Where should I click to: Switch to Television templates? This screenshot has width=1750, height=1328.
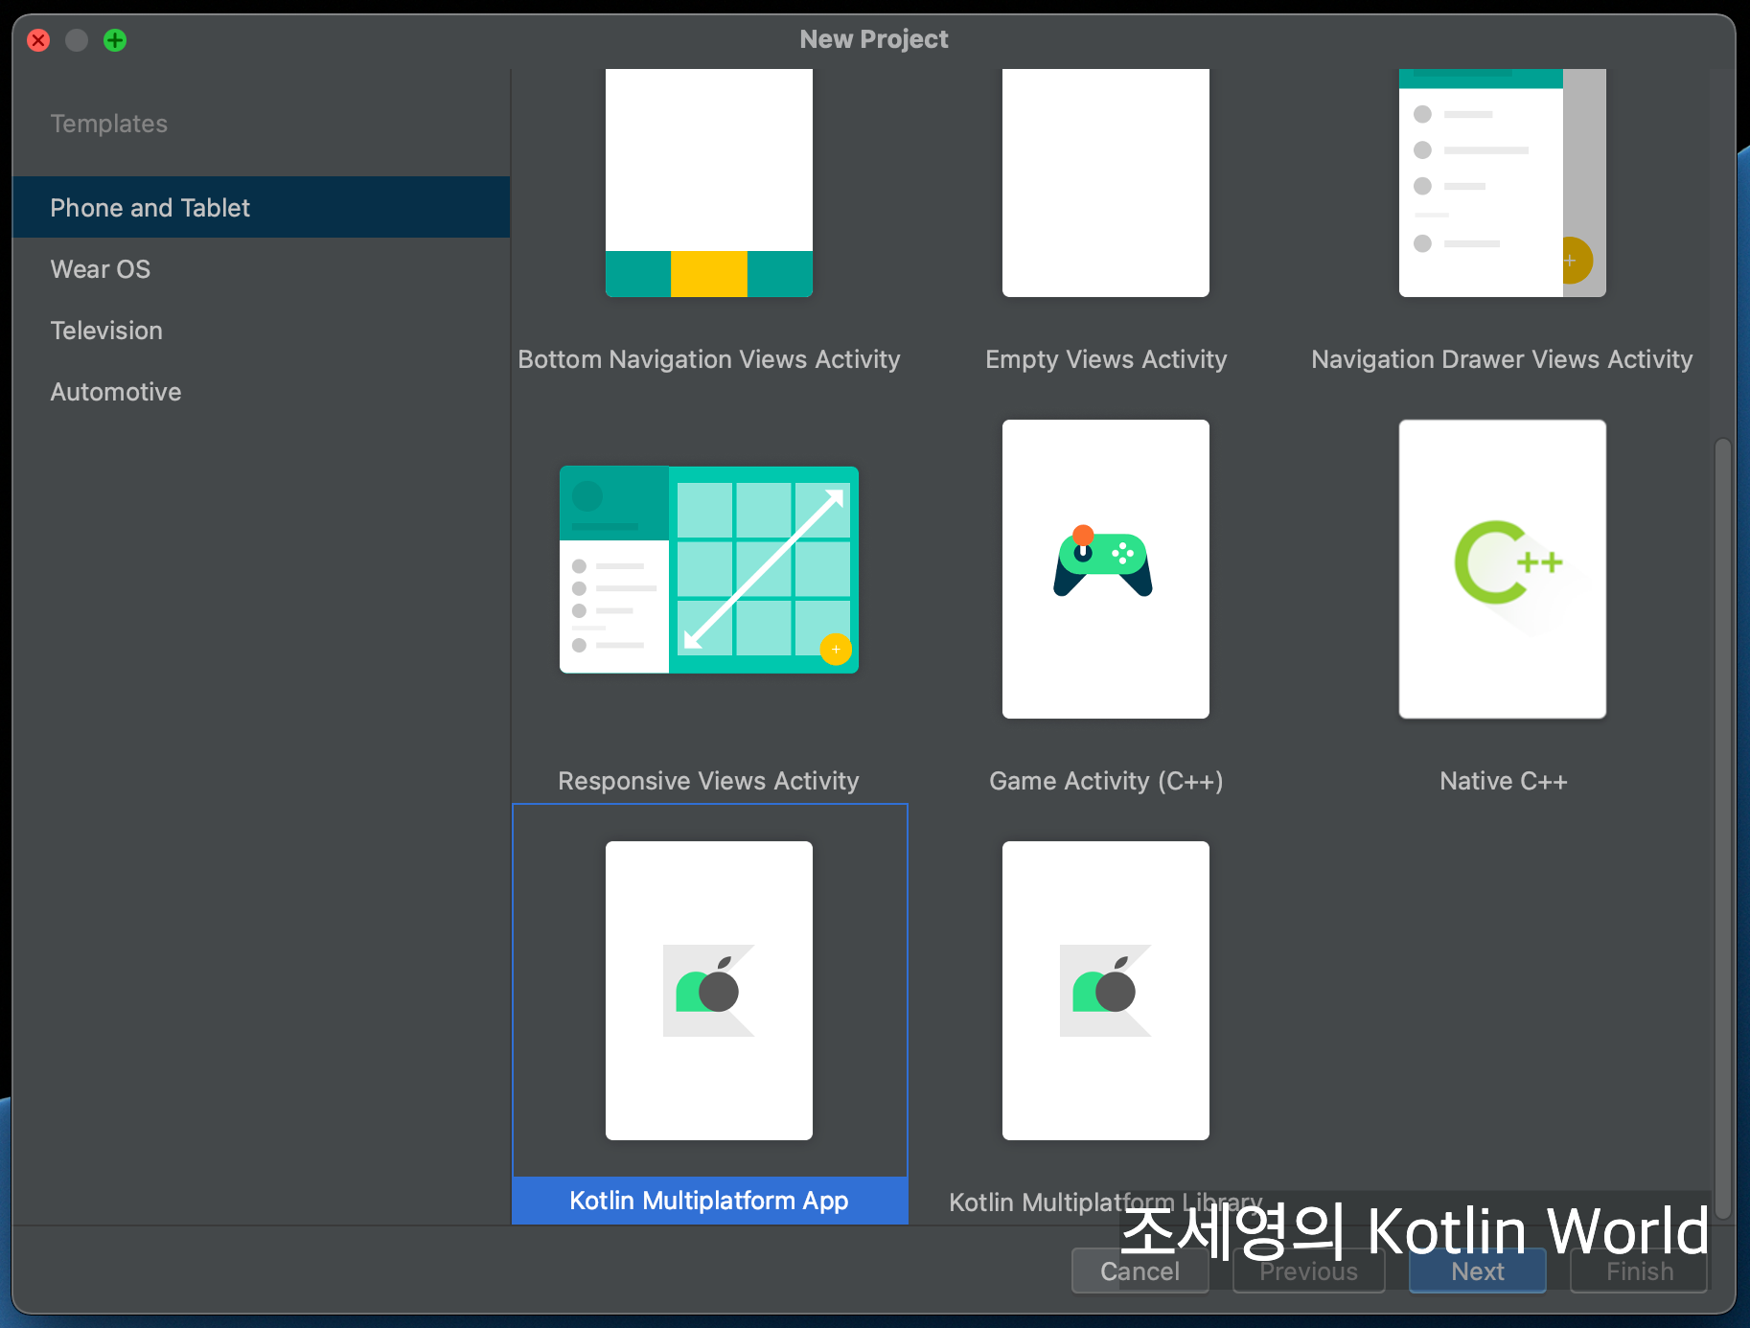pyautogui.click(x=261, y=331)
